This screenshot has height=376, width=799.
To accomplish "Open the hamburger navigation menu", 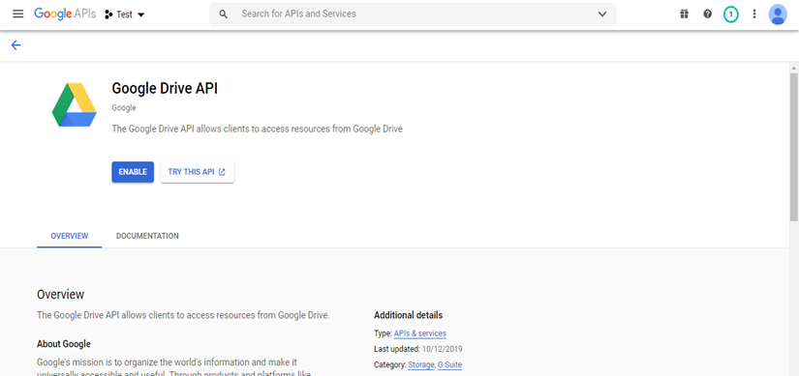I will tap(17, 14).
